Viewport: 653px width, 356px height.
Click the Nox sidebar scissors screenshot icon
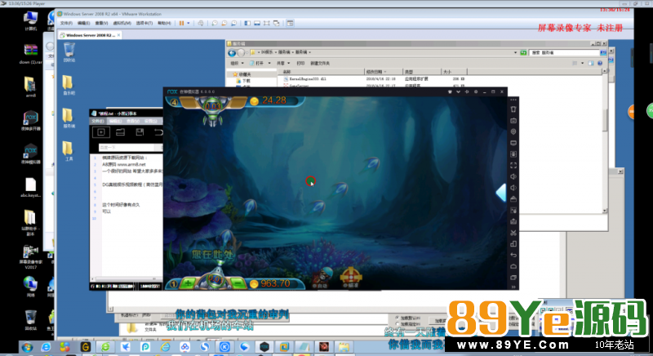click(x=513, y=233)
